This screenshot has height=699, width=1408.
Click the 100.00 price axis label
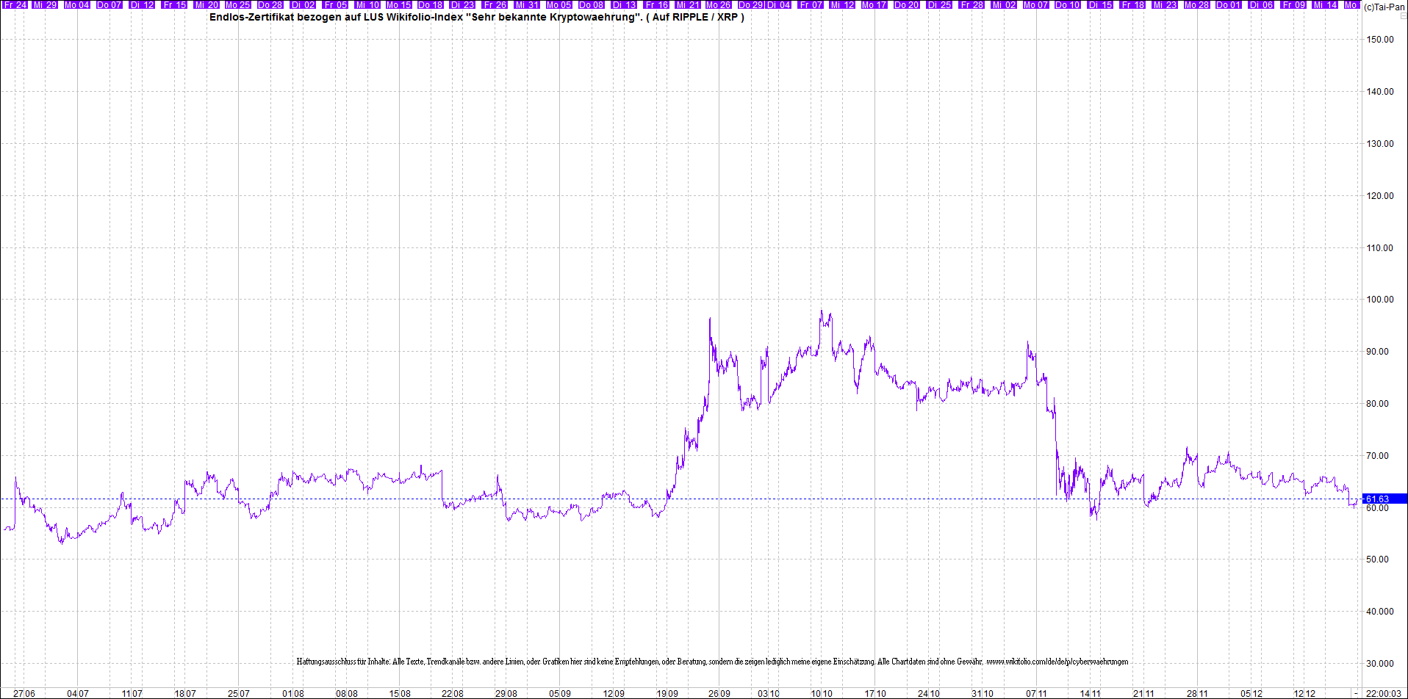click(x=1379, y=300)
